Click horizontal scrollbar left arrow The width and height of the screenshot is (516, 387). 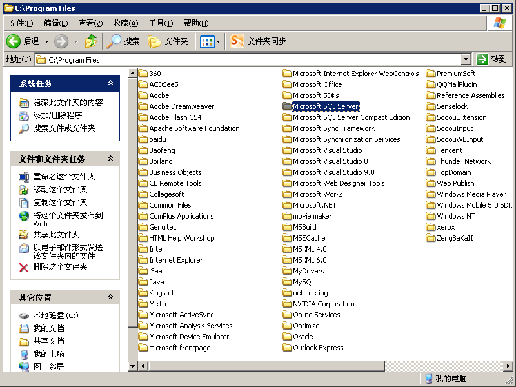[x=143, y=366]
